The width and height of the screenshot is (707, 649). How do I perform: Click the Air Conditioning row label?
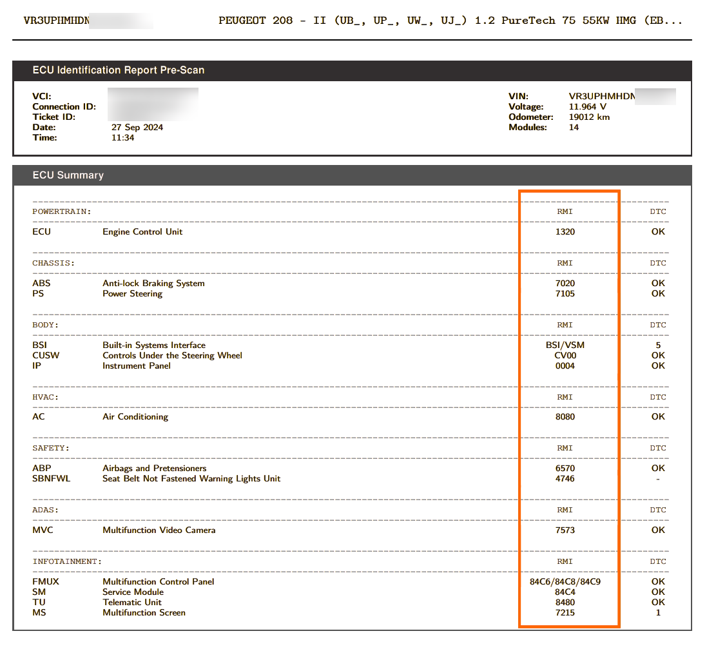coord(135,417)
